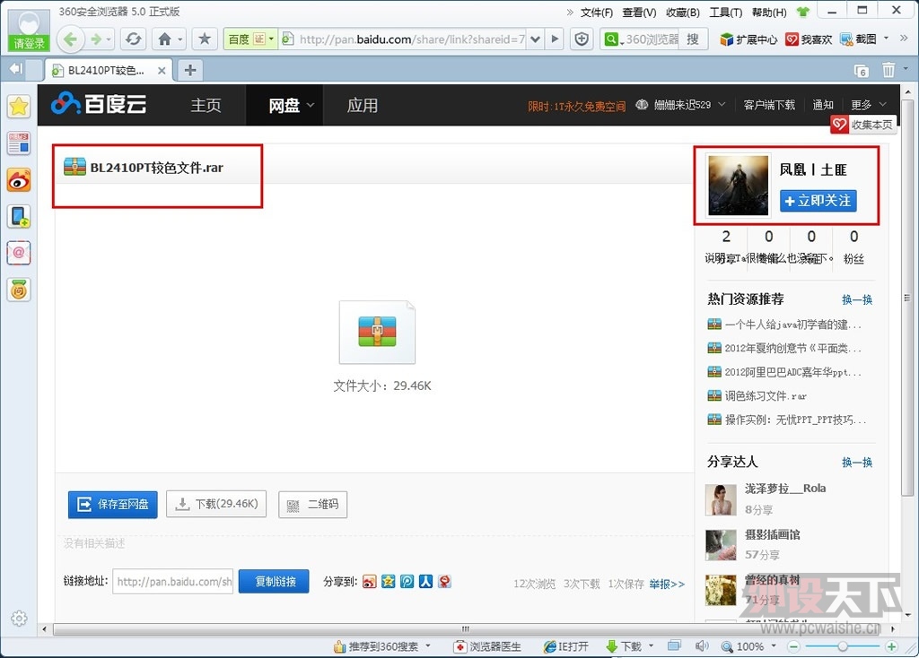Viewport: 919px width, 658px height.
Task: Click the 复制链接 button
Action: point(274,581)
